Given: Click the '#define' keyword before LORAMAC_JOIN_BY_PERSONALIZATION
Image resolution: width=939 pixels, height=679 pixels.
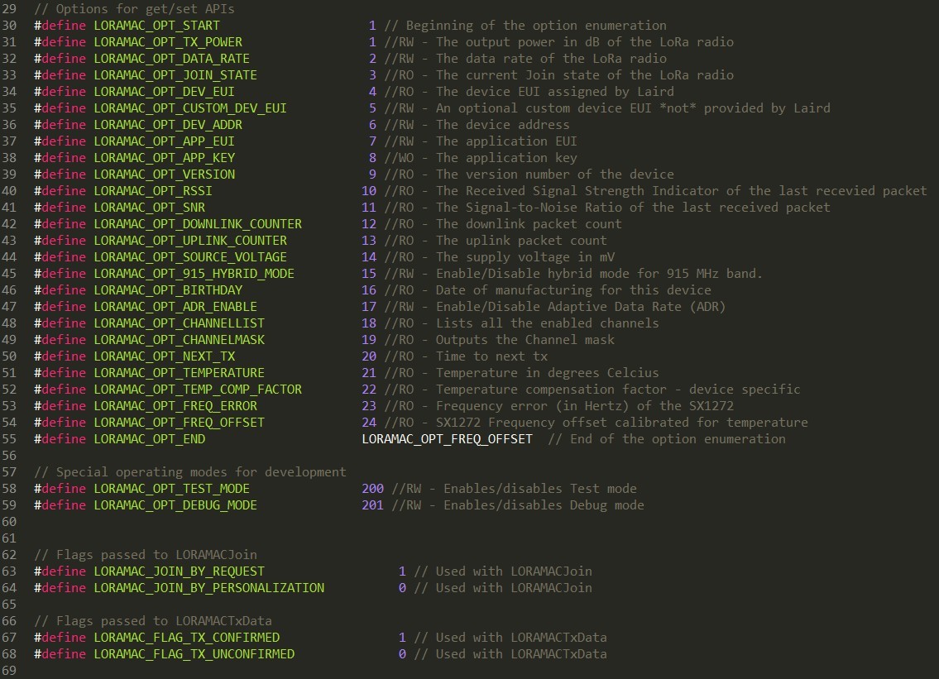Looking at the screenshot, I should (x=60, y=588).
